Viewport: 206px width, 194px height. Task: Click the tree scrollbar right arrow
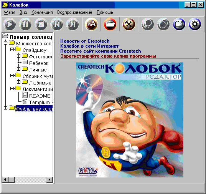click(x=49, y=180)
